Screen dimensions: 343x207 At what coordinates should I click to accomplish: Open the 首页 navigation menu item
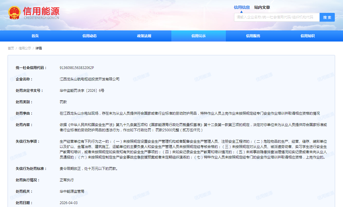(x=35, y=36)
